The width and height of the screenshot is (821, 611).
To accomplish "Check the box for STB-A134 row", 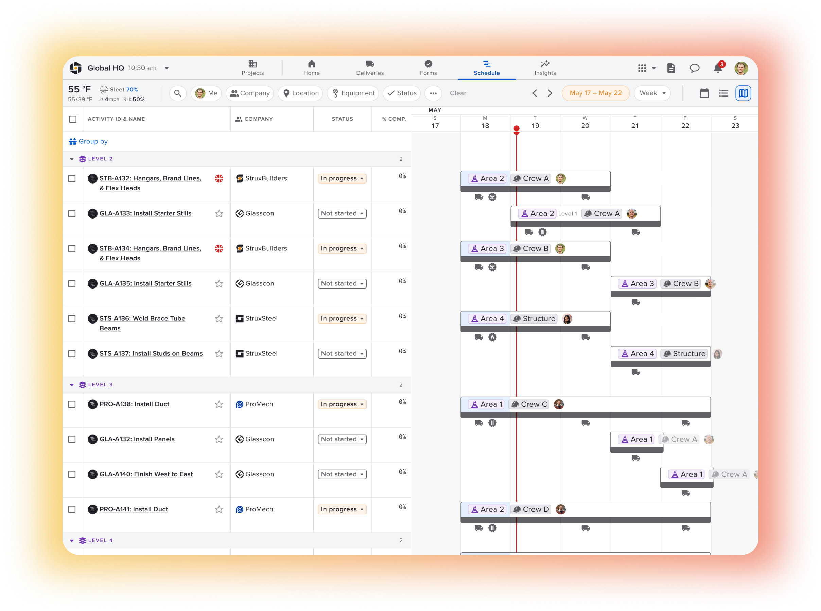I will (x=72, y=248).
